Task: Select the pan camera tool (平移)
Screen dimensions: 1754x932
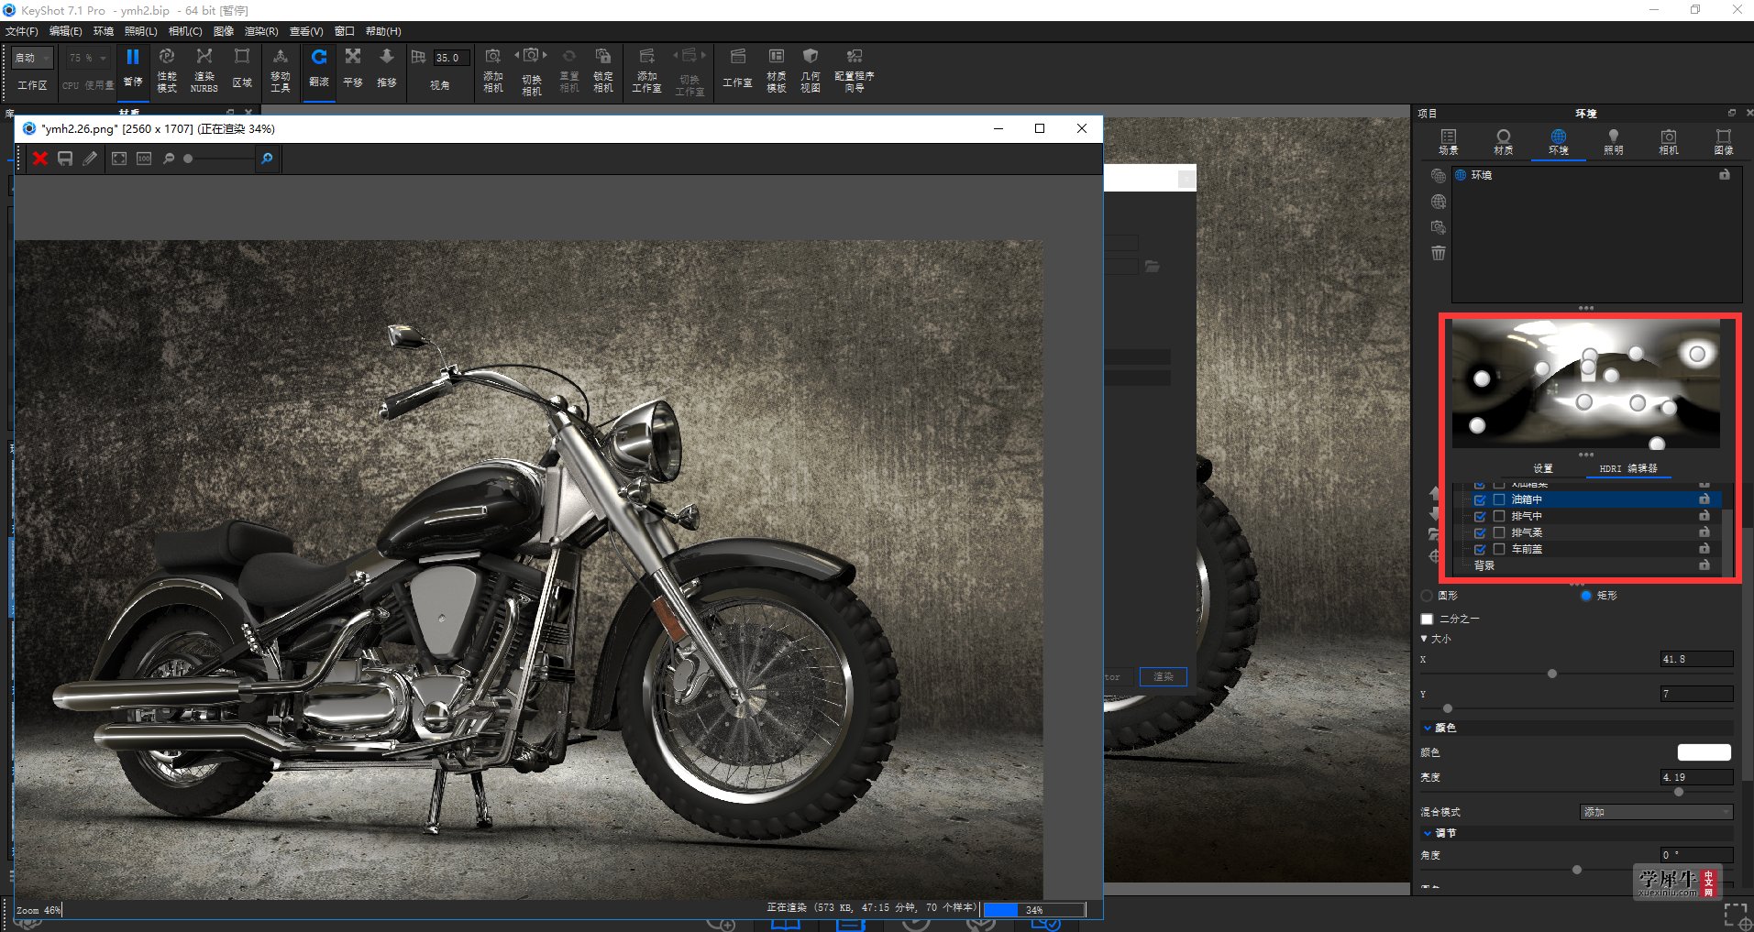Action: point(353,70)
